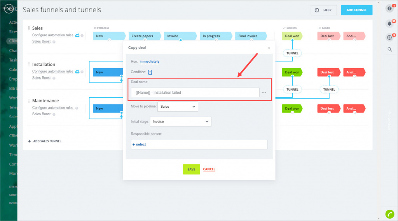Open CRM item in left menu

pyautogui.click(x=13, y=41)
